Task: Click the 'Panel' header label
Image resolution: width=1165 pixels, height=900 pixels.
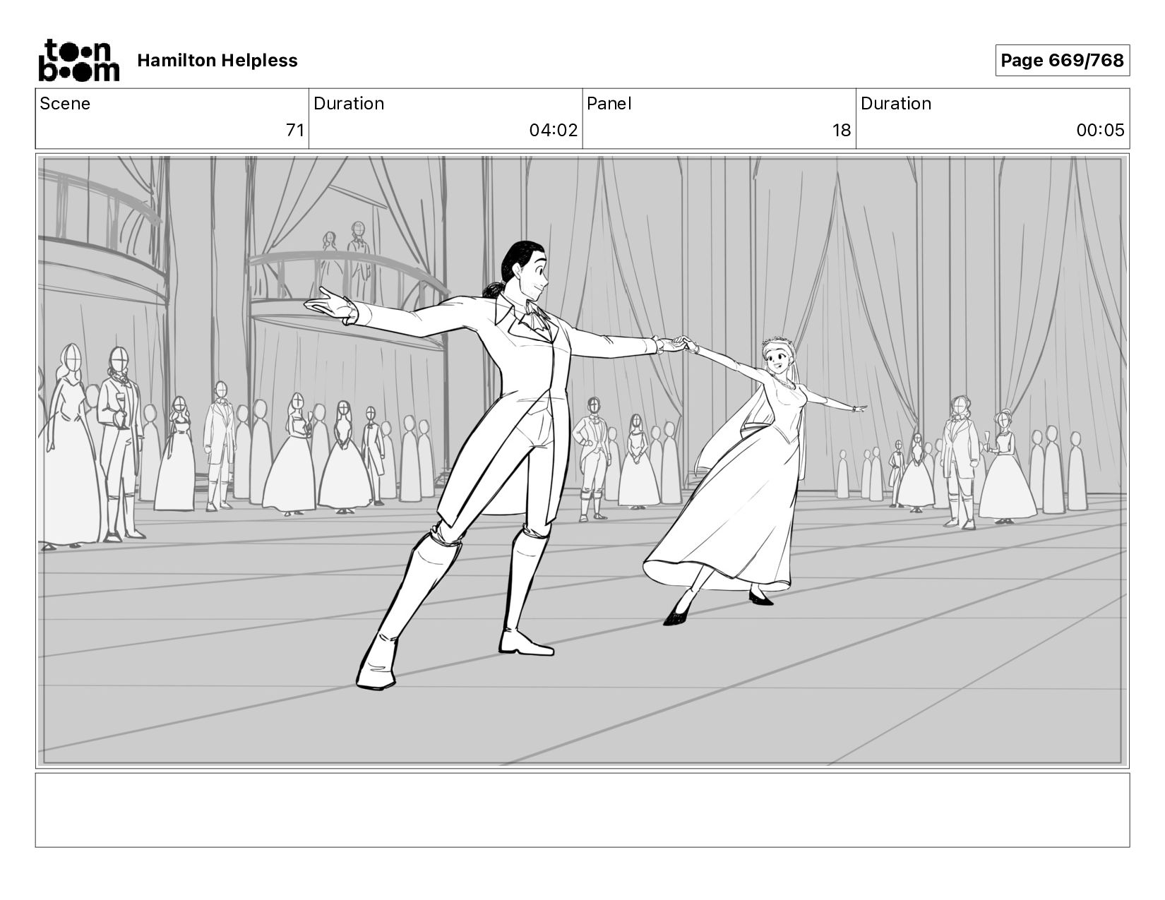Action: point(609,104)
